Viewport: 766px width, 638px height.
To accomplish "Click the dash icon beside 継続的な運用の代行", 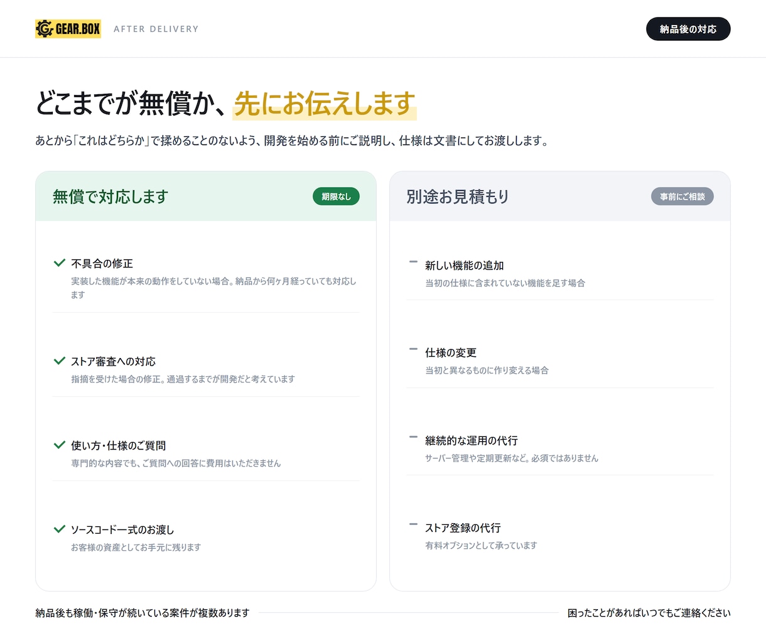I will 413,436.
